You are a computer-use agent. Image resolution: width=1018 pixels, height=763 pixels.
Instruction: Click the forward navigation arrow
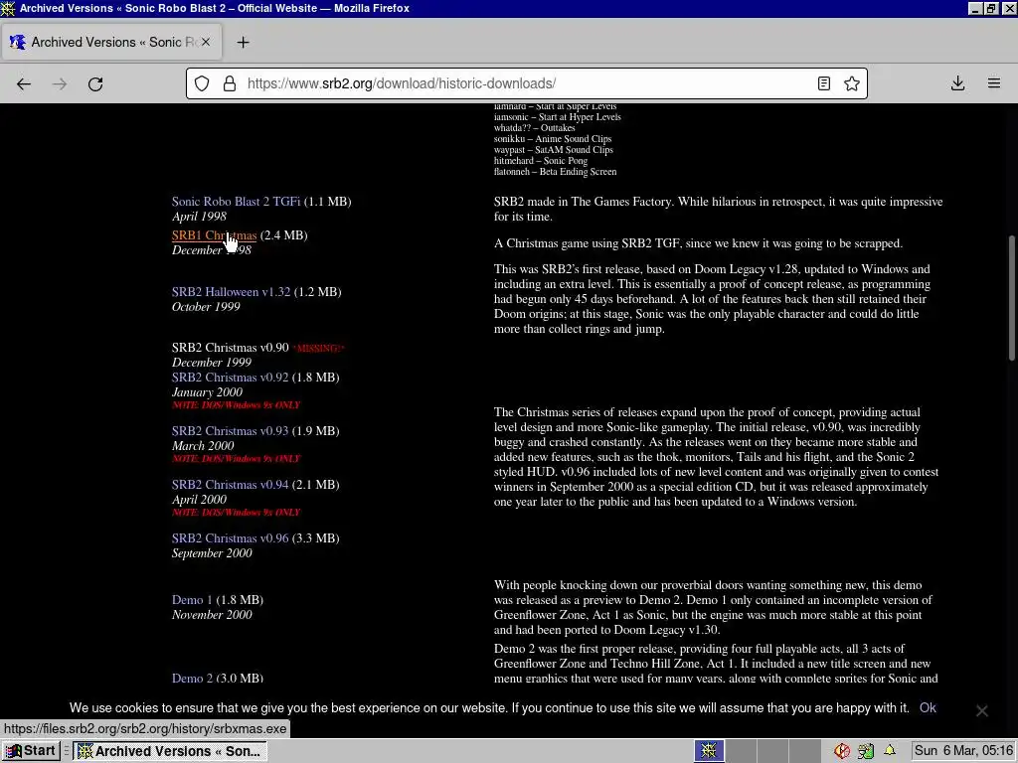pyautogui.click(x=60, y=83)
